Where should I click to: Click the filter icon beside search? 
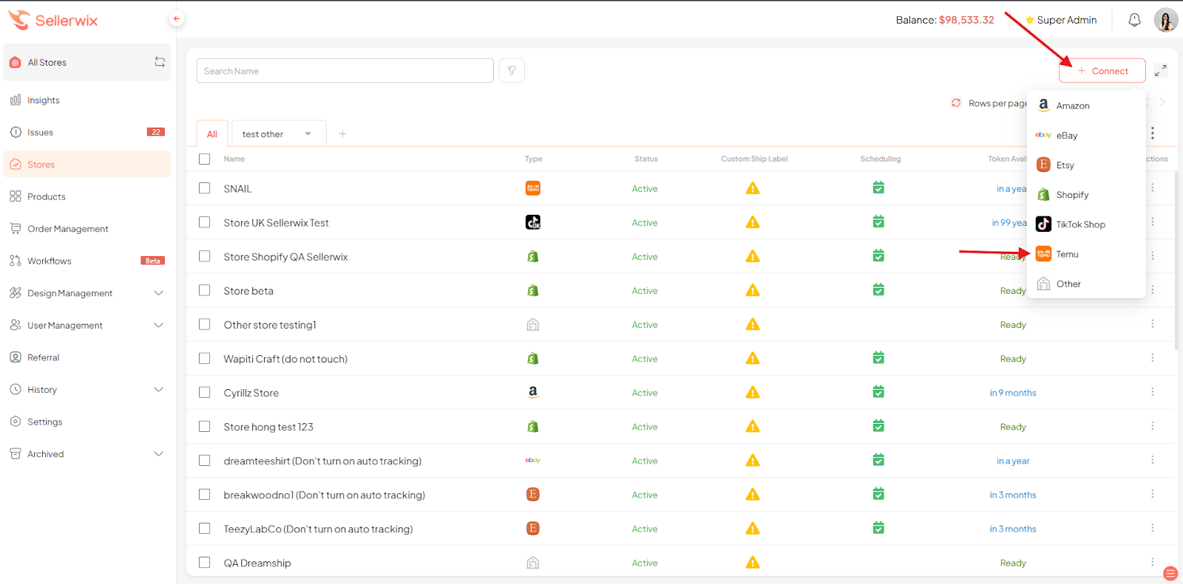(x=512, y=71)
